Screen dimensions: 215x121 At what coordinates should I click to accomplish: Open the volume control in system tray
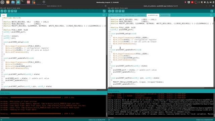point(210,2)
